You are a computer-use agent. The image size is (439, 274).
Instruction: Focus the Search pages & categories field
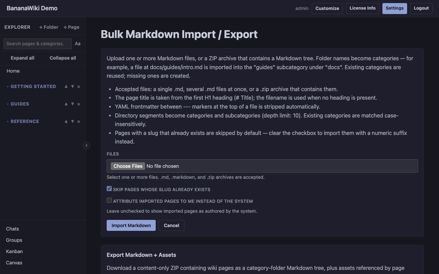pos(37,43)
